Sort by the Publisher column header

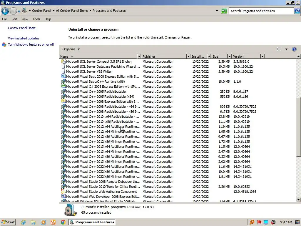pyautogui.click(x=164, y=56)
